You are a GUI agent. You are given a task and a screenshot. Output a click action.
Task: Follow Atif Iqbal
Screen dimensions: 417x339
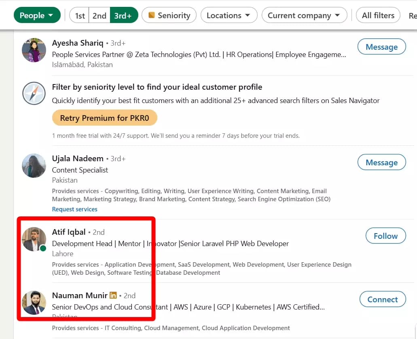(x=385, y=236)
